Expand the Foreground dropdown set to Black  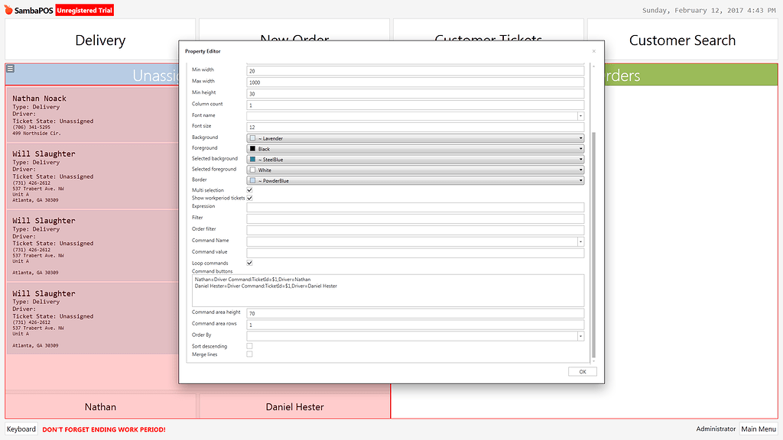point(579,147)
